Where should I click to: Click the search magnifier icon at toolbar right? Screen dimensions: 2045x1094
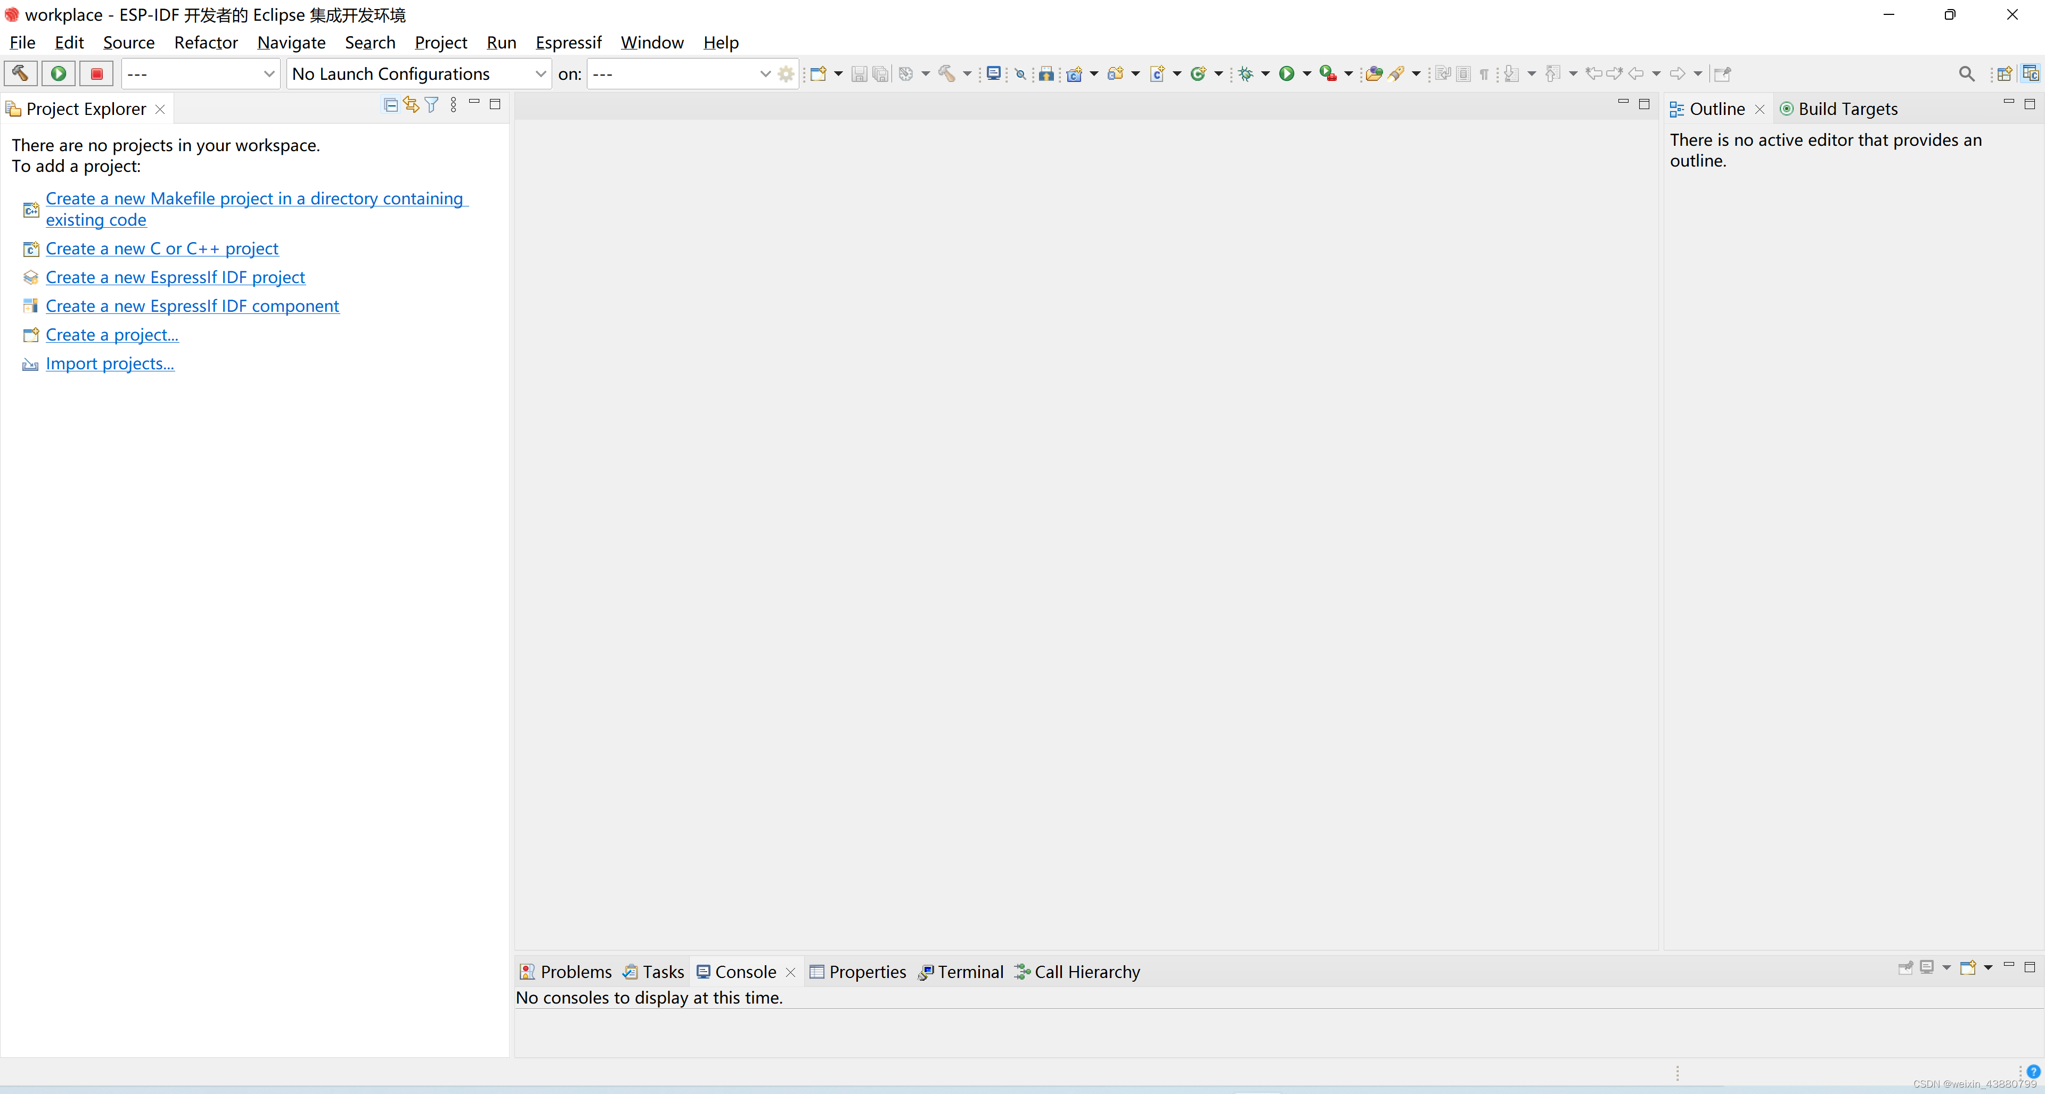[x=1966, y=74]
